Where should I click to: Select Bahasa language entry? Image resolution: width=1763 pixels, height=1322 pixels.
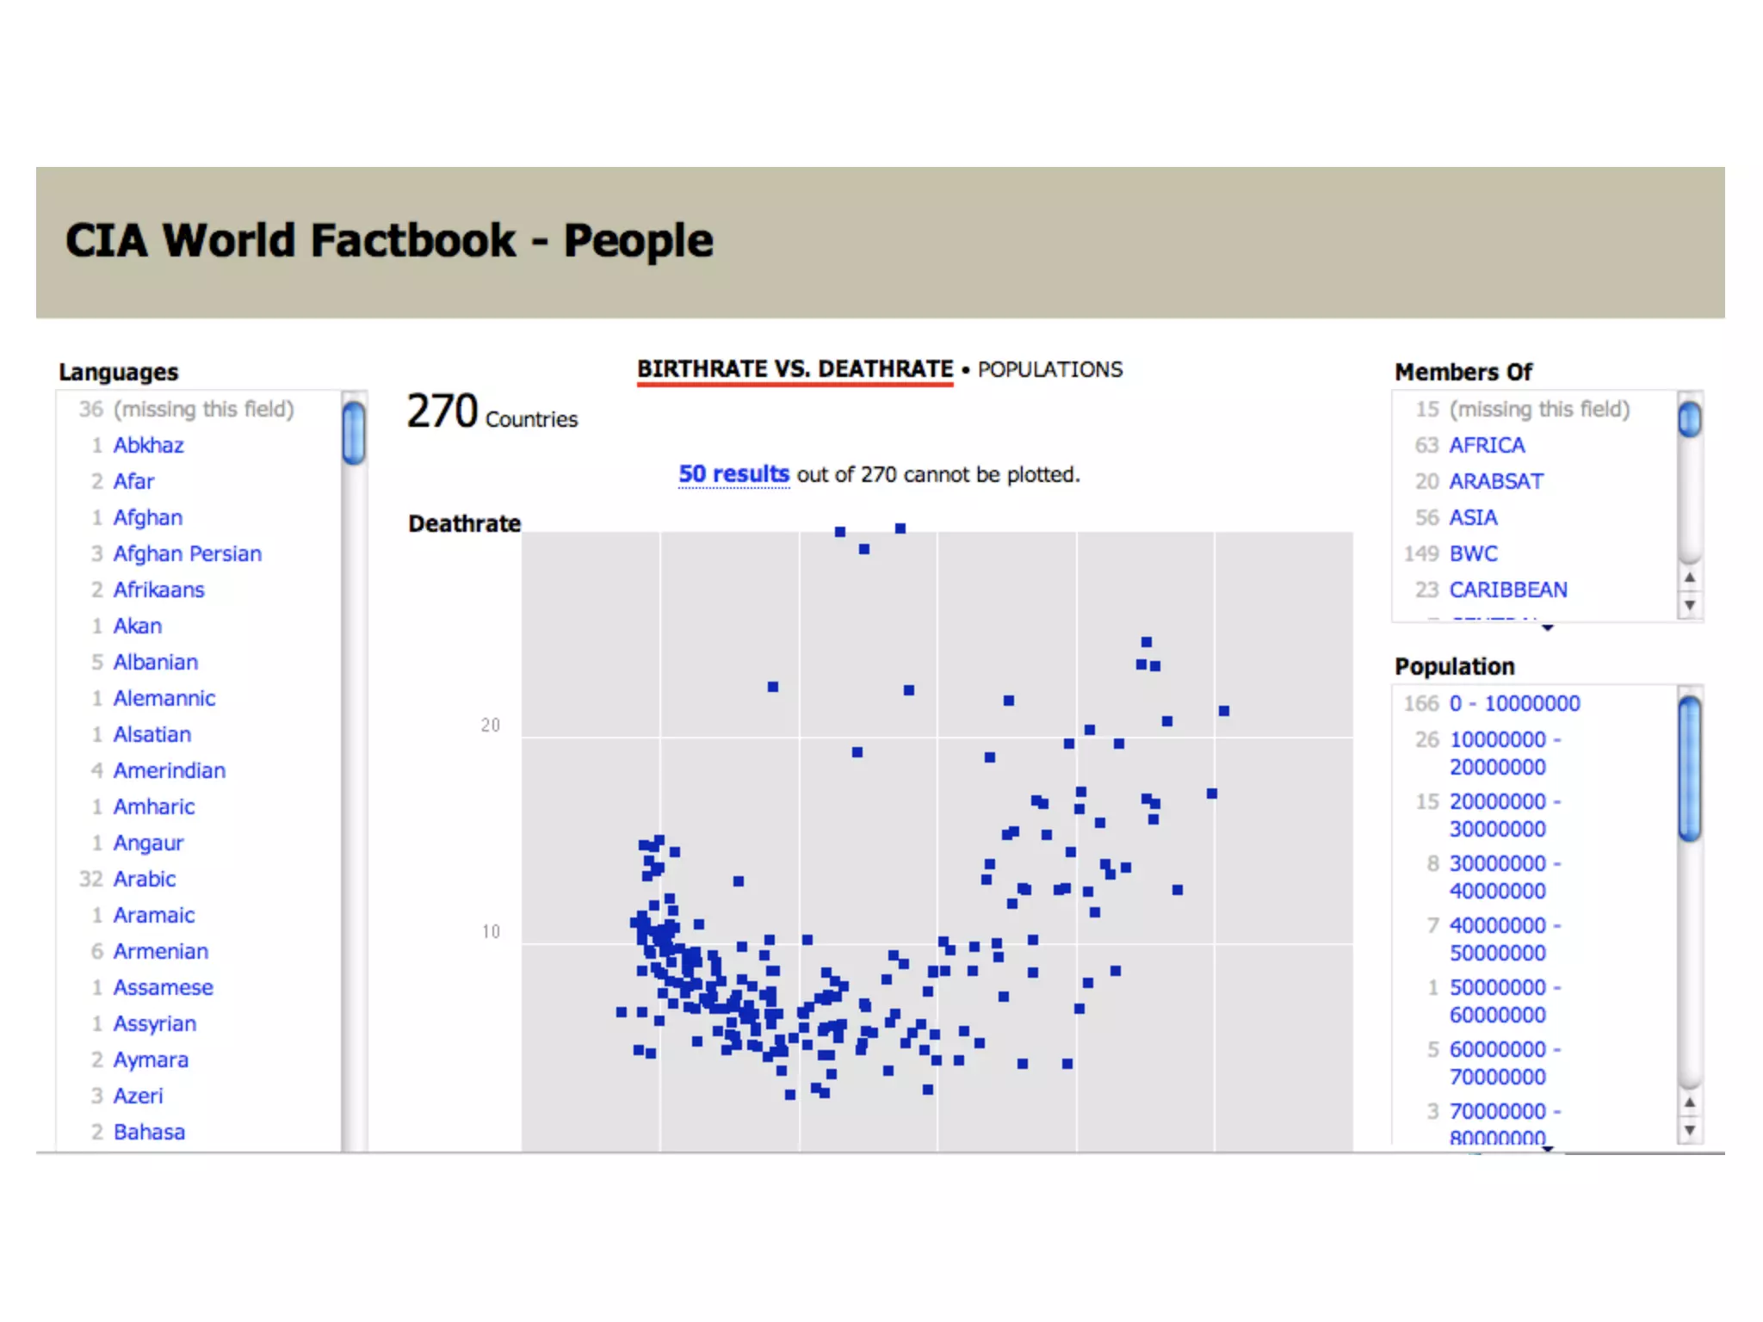tap(149, 1132)
